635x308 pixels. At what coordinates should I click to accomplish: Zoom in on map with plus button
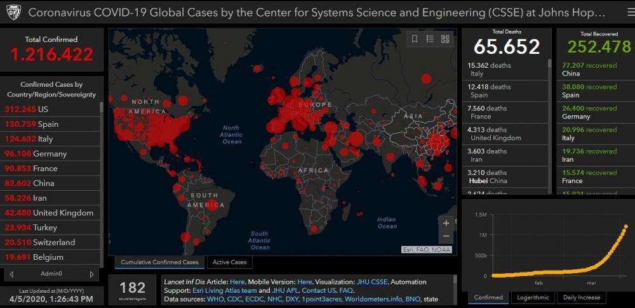coord(446,223)
